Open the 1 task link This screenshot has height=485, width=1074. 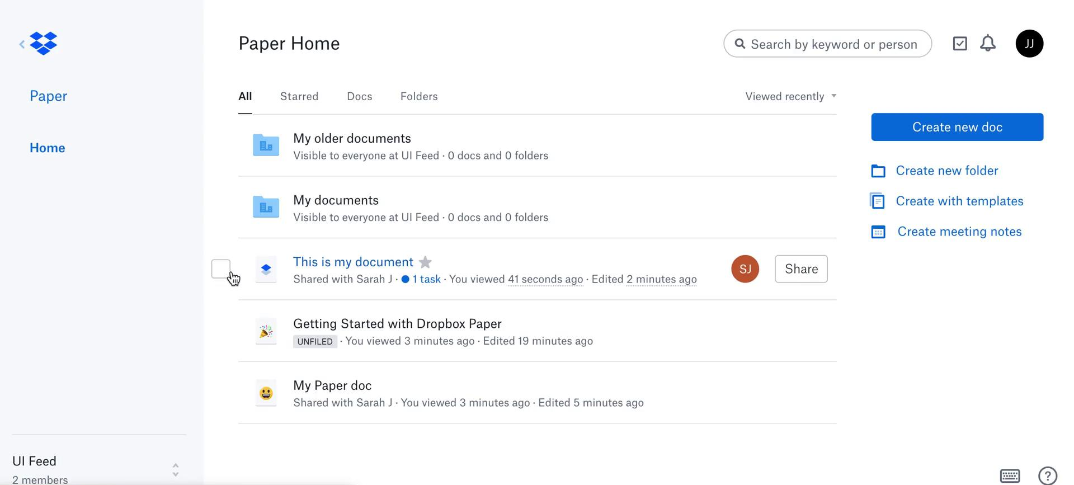pos(421,279)
